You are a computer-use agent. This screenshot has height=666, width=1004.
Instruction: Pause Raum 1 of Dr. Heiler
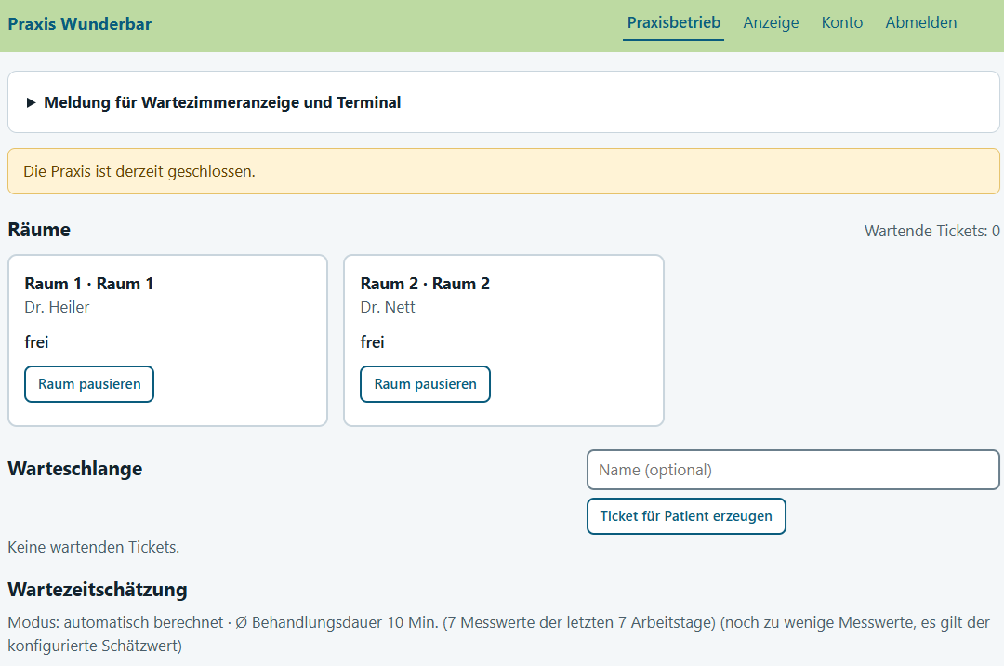pyautogui.click(x=89, y=384)
